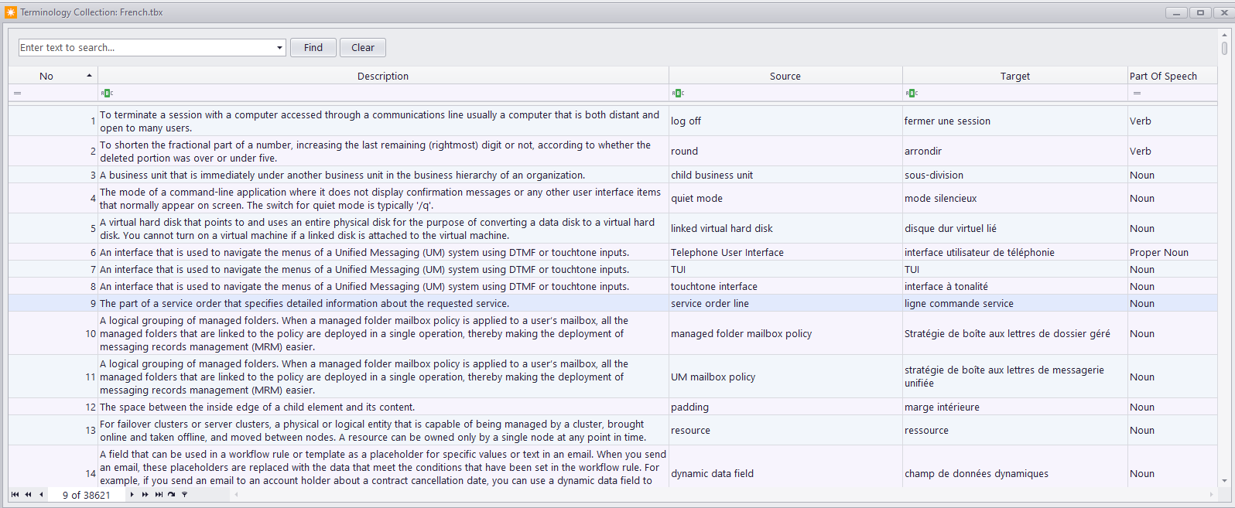Select the 'managed folder mailbox policy' source cell
1235x508 pixels.
click(785, 334)
